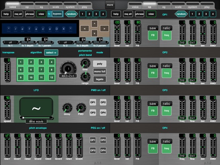This screenshot has height=165, width=220.
Task: Choose algorithm 9 in the green grid
Action: point(21,77)
